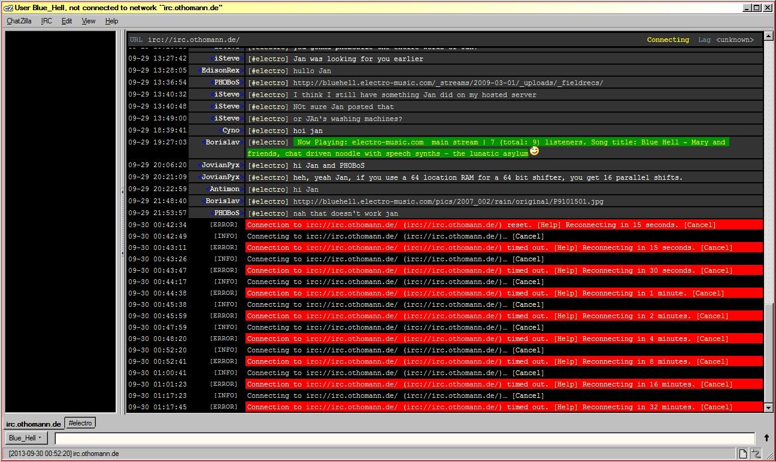Open the Edit menu
Screen dimensions: 776x462
coord(66,21)
